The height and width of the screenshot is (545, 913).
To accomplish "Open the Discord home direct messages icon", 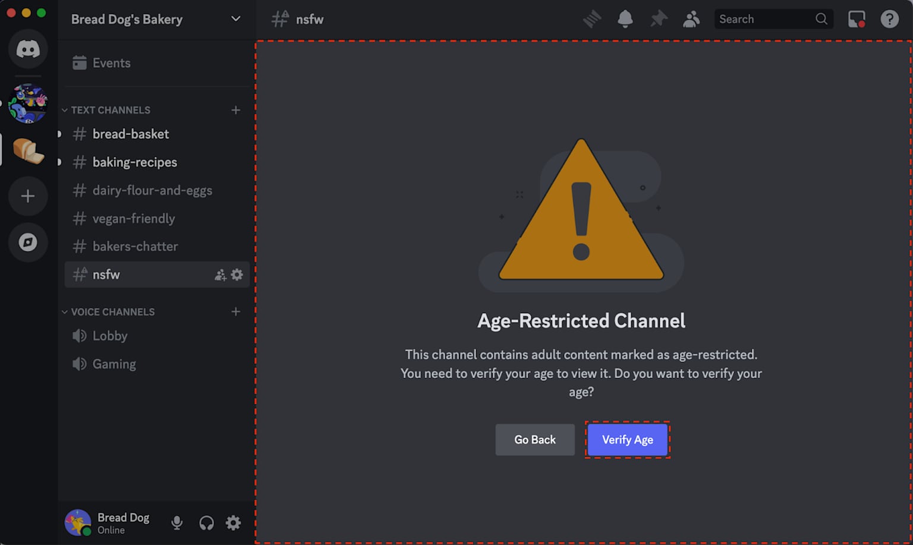I will tap(28, 49).
